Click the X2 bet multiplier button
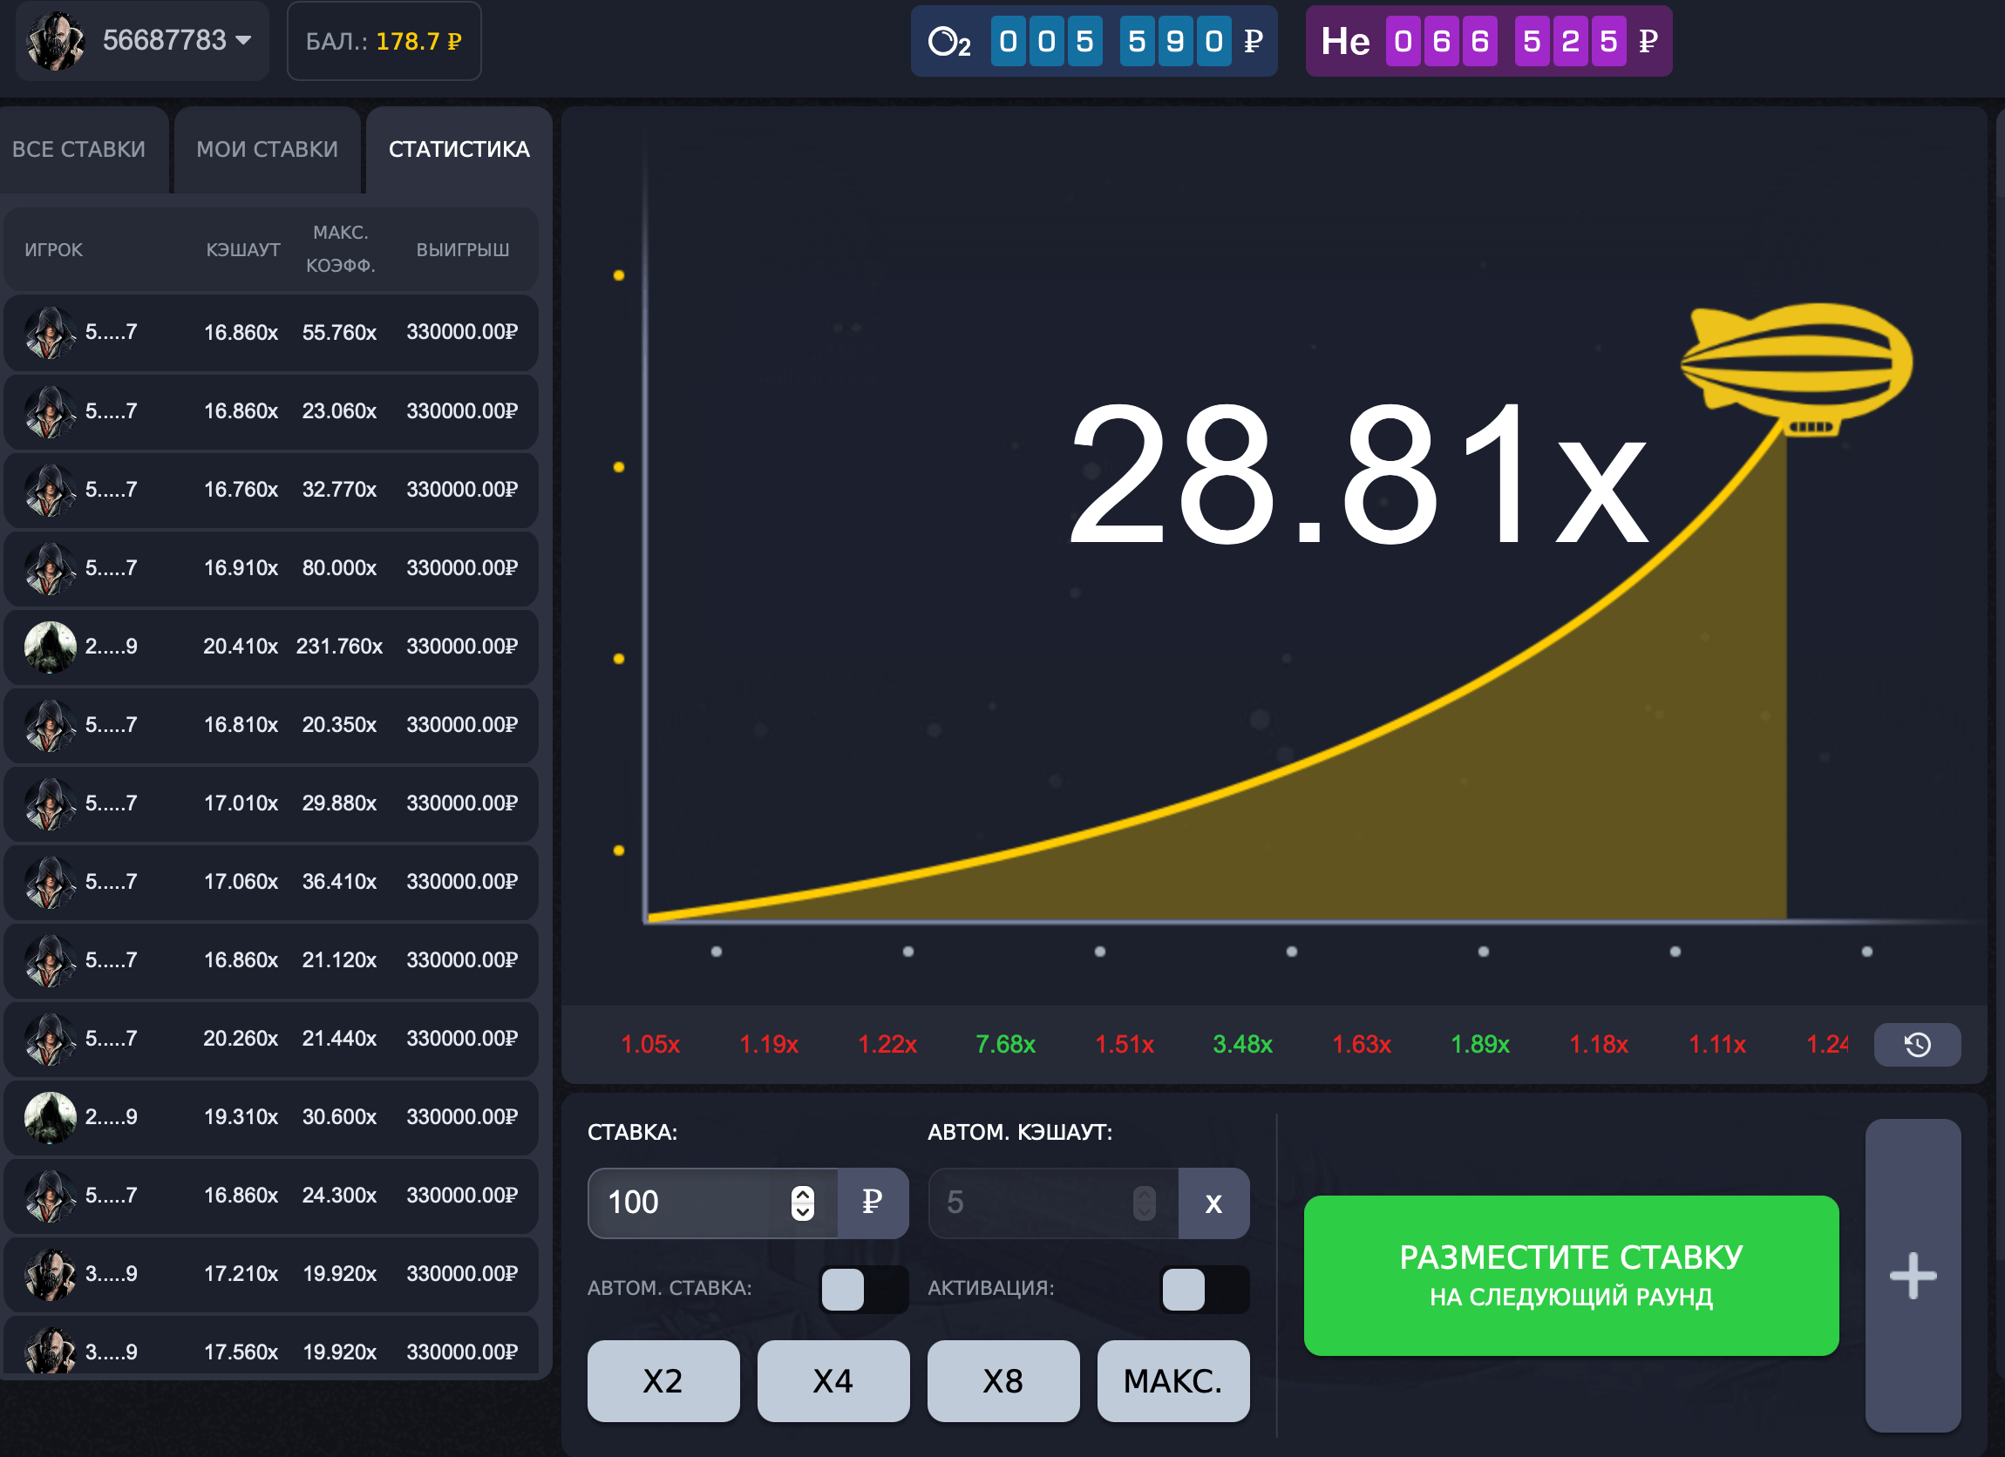2005x1457 pixels. click(663, 1380)
